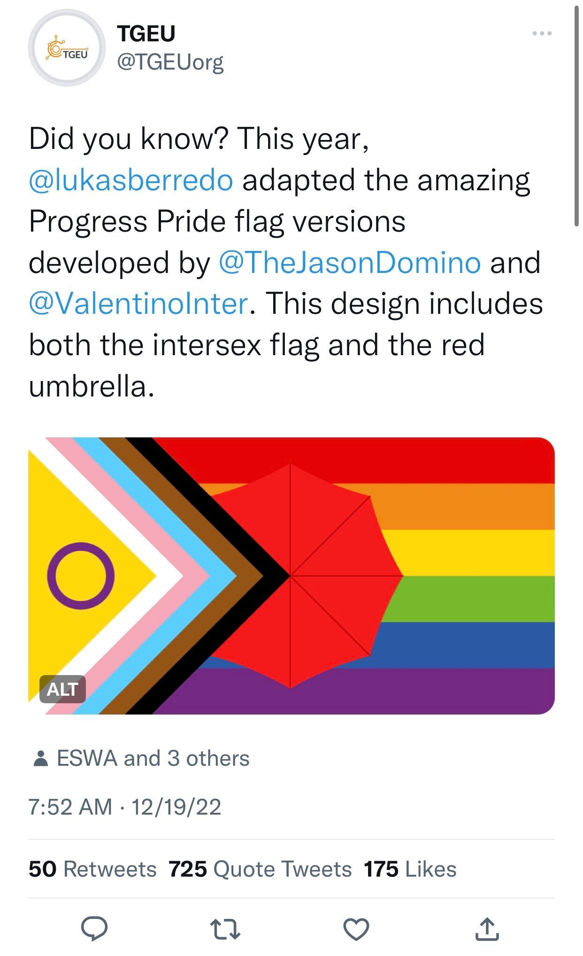Viewport: 583px width, 956px height.
Task: View the 175 Likes list
Action: (410, 869)
